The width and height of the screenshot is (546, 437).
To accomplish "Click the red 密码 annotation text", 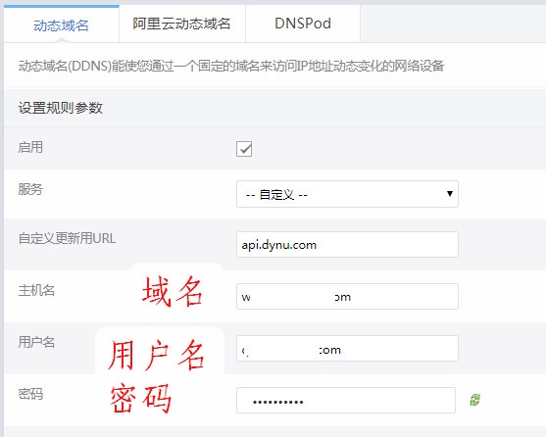I will 141,398.
